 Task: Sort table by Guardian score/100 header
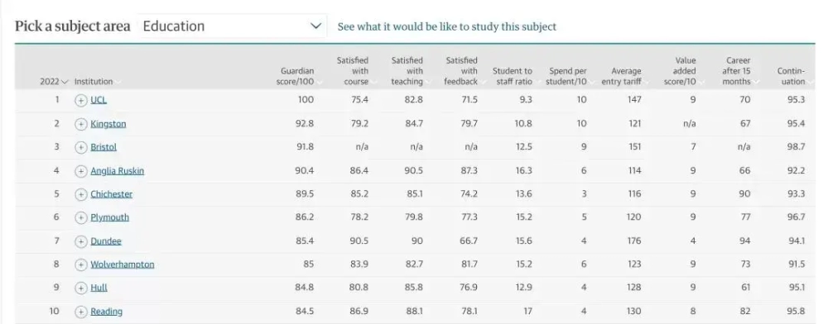[297, 76]
